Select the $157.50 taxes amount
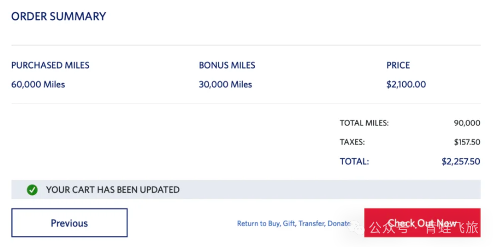 pyautogui.click(x=467, y=142)
